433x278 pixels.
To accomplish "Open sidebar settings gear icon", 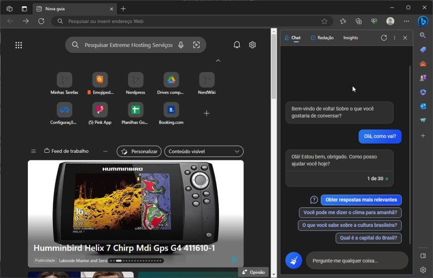I will [x=423, y=270].
